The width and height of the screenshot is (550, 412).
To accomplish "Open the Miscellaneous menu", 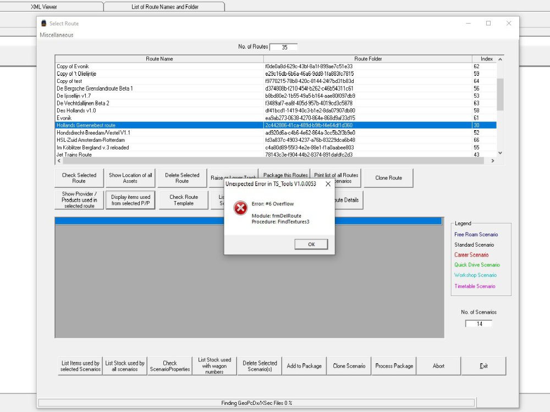I will (x=57, y=35).
